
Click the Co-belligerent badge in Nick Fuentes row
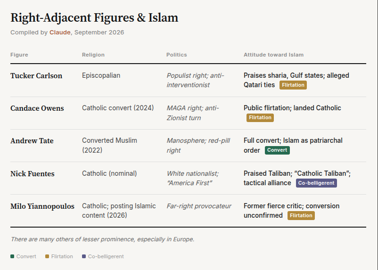(x=316, y=183)
